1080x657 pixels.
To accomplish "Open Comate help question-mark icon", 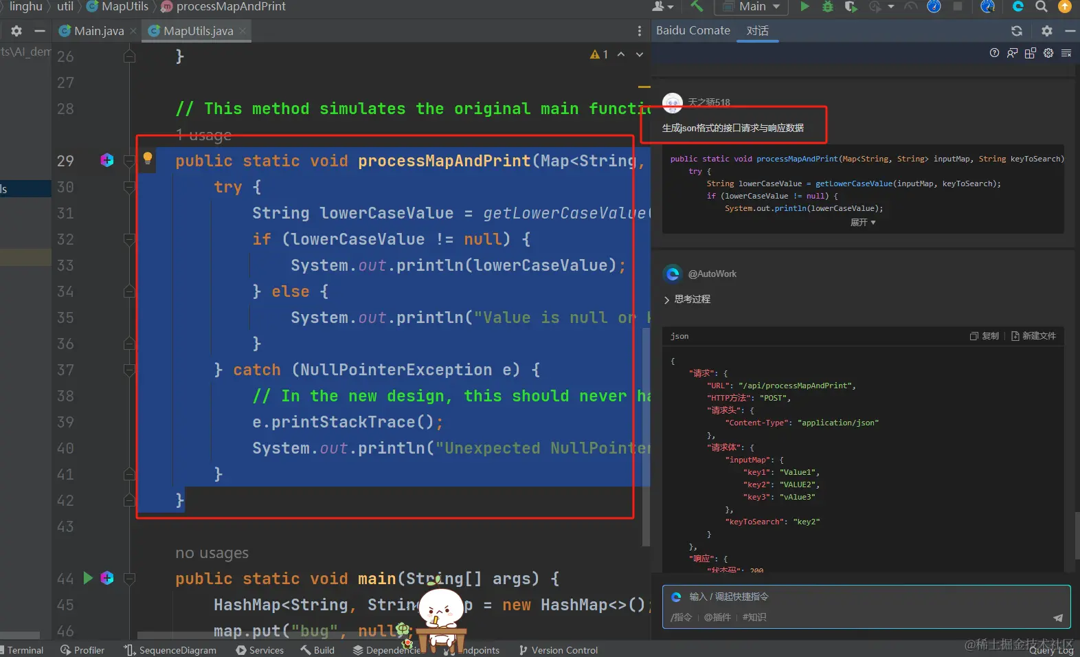I will pyautogui.click(x=994, y=53).
